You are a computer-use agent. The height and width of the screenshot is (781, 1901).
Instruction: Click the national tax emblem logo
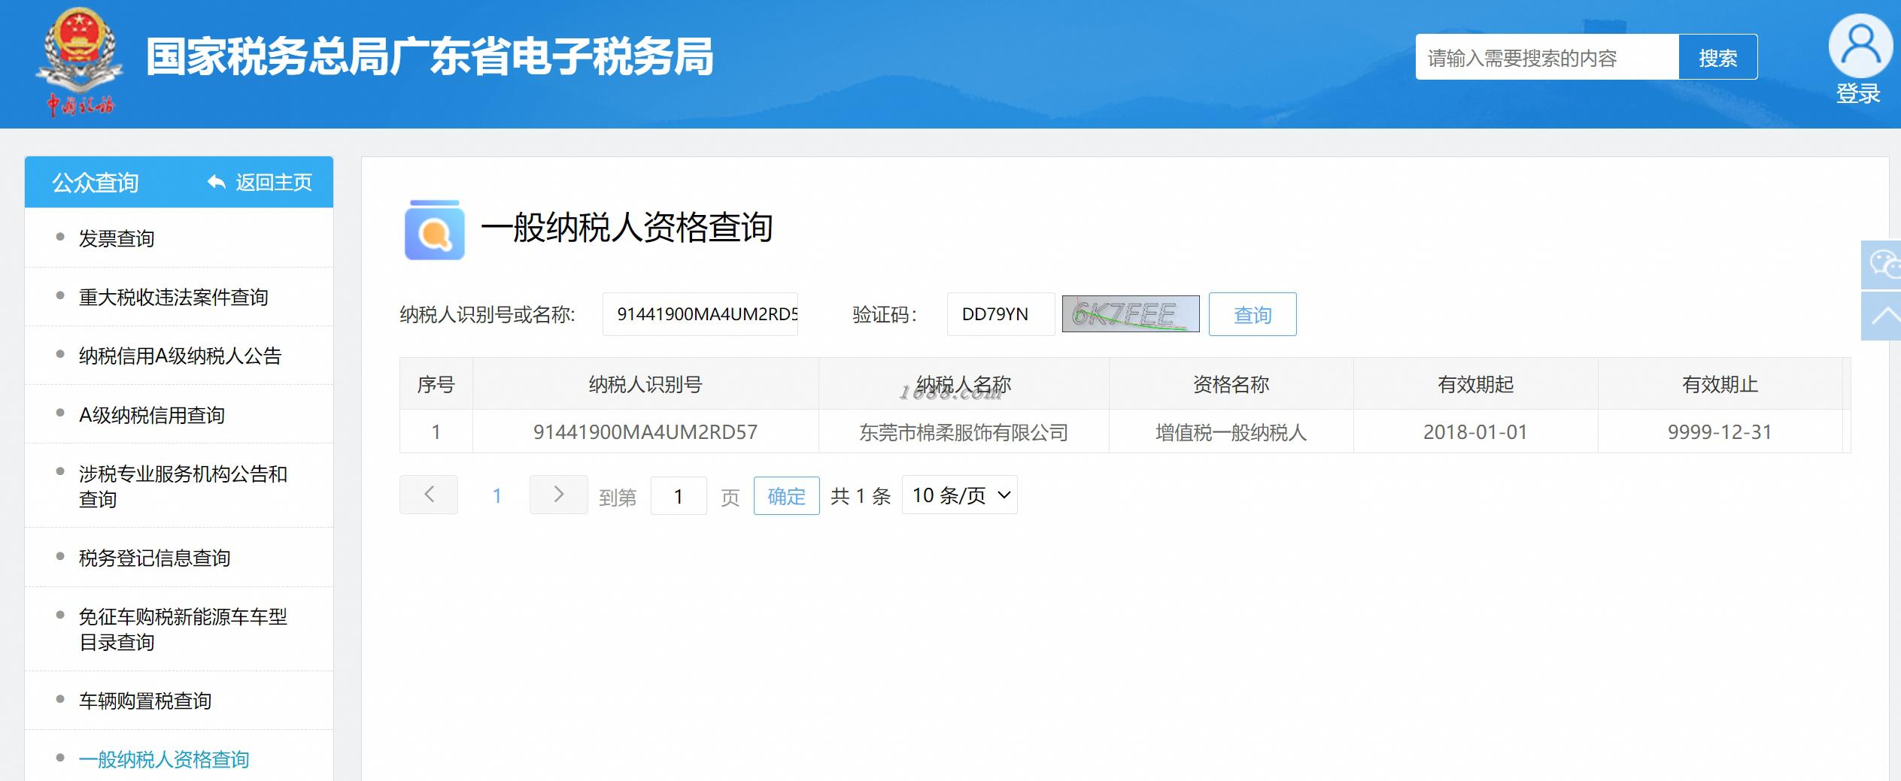tap(80, 62)
